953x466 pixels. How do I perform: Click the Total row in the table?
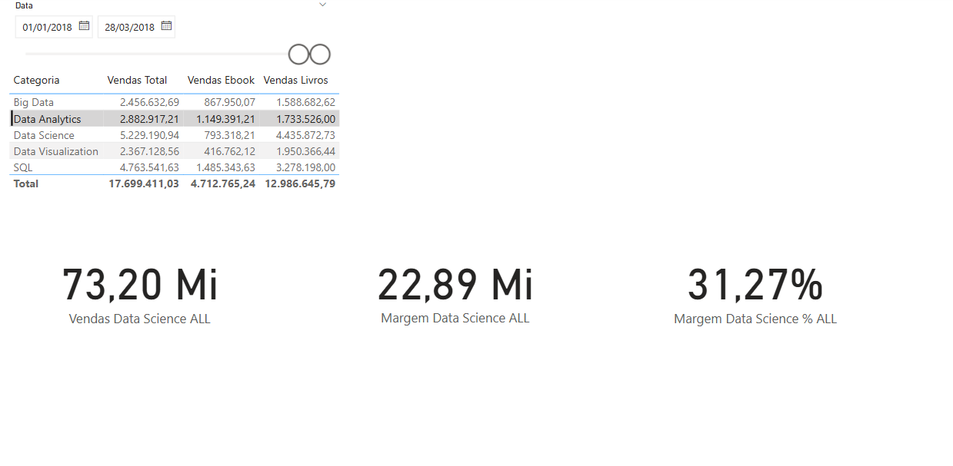pos(175,183)
